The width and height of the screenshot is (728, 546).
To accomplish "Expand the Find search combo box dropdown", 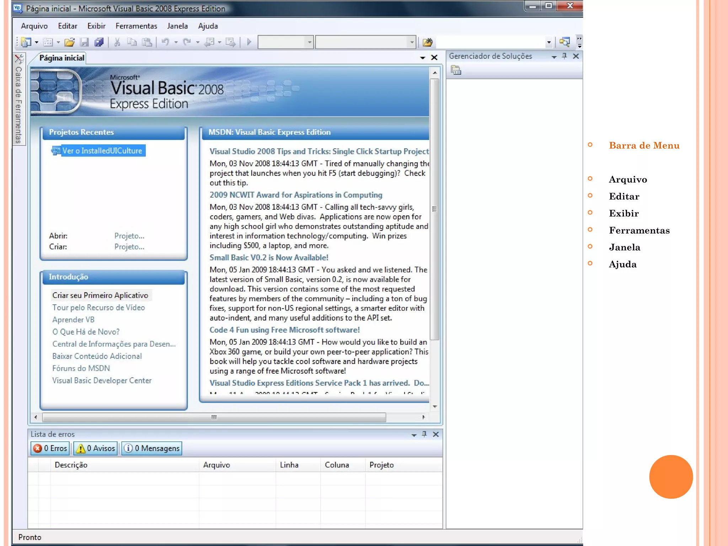I will pyautogui.click(x=549, y=42).
